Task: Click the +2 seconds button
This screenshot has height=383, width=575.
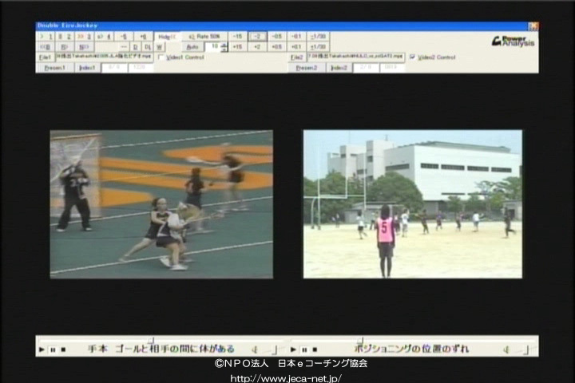Action: (x=257, y=47)
